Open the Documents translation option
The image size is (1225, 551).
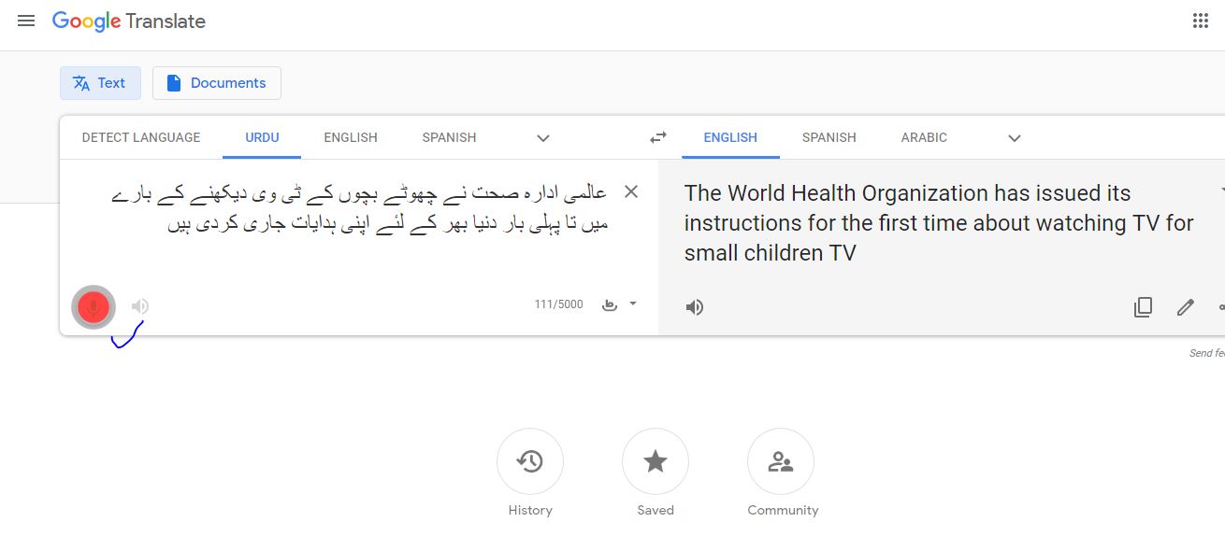pyautogui.click(x=216, y=83)
